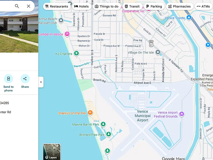Select Venice Toyota blue pin
Screen dimensions: 213x160
click(x=189, y=17)
